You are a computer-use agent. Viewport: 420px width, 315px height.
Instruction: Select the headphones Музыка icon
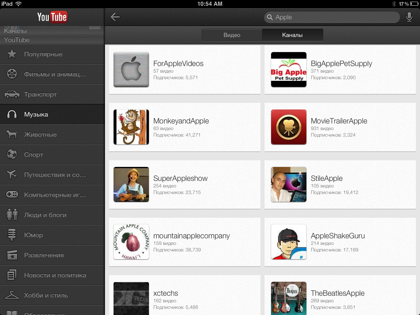12,114
